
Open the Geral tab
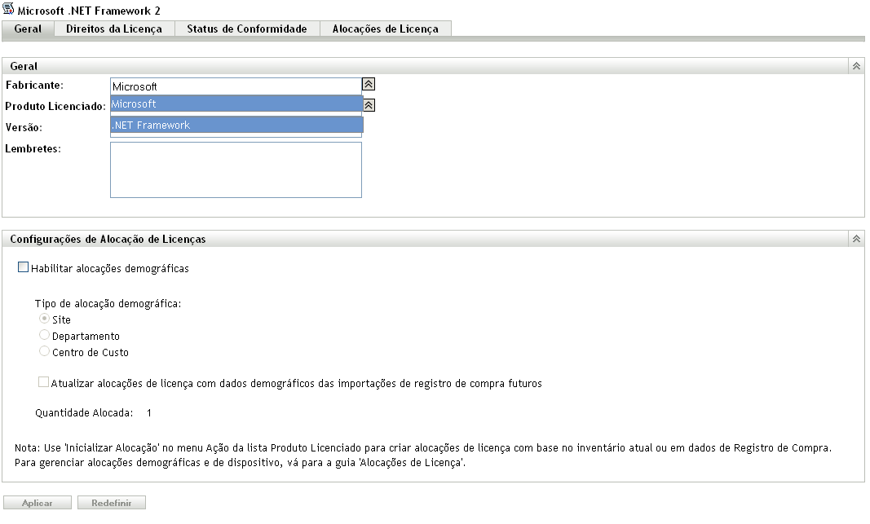point(28,29)
